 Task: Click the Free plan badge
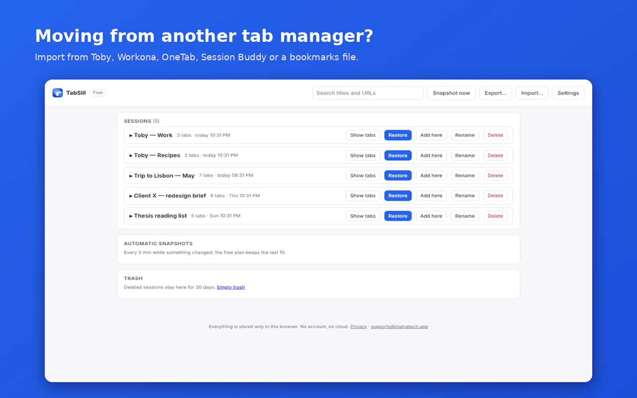point(98,93)
